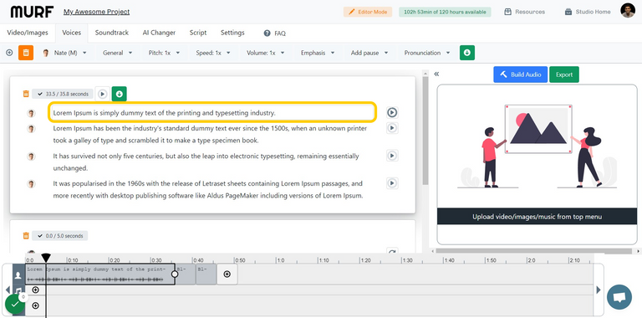Click voice avatar beside 'It was popularised'
Screen dimensions: 642x318
[31, 183]
